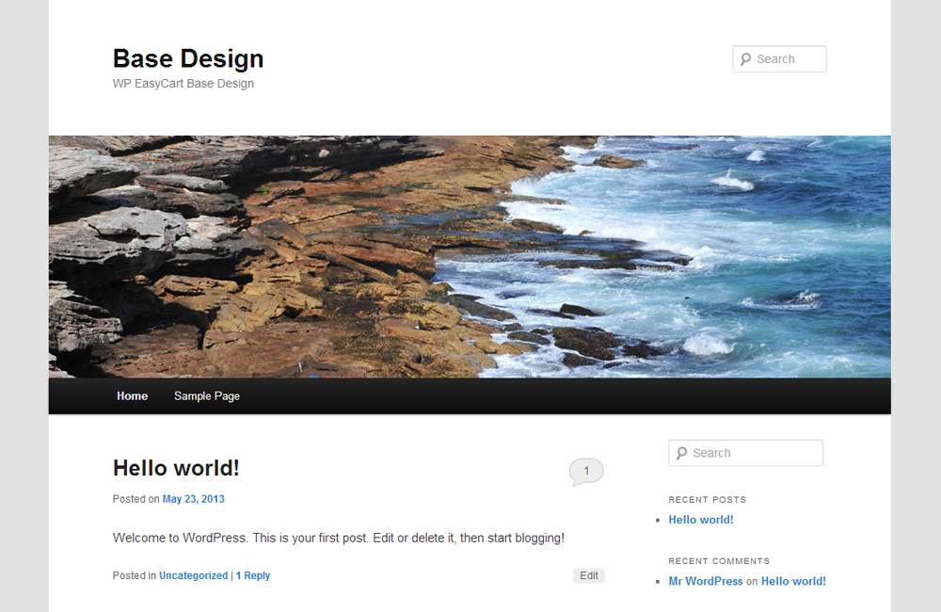Click the Recent Posts heading
Image resolution: width=941 pixels, height=612 pixels.
pos(707,499)
